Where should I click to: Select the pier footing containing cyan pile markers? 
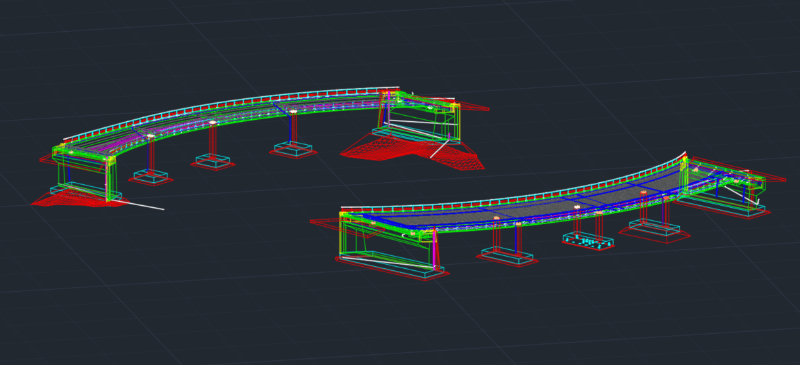[588, 240]
